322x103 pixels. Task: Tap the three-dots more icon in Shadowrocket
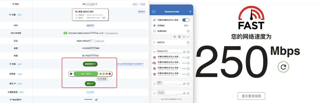coord(188,37)
